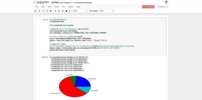Open the Insert menu

click(57, 7)
